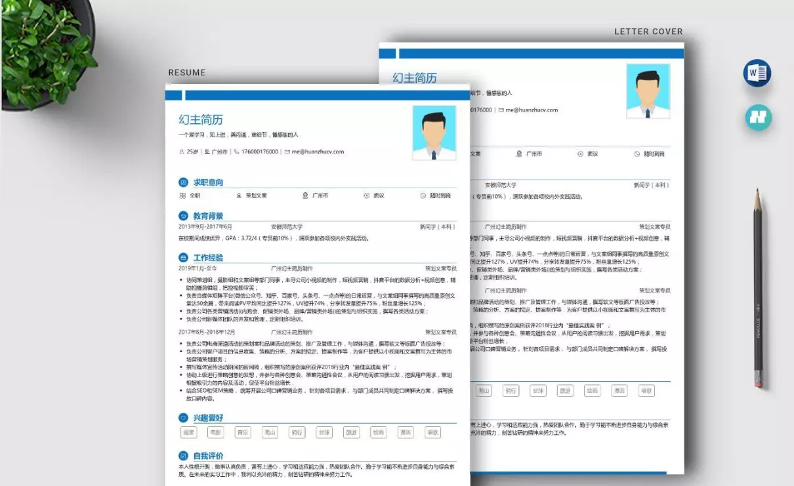The image size is (794, 486).
Task: Click the email me@huanzhucv.com on front resume
Action: click(x=318, y=152)
